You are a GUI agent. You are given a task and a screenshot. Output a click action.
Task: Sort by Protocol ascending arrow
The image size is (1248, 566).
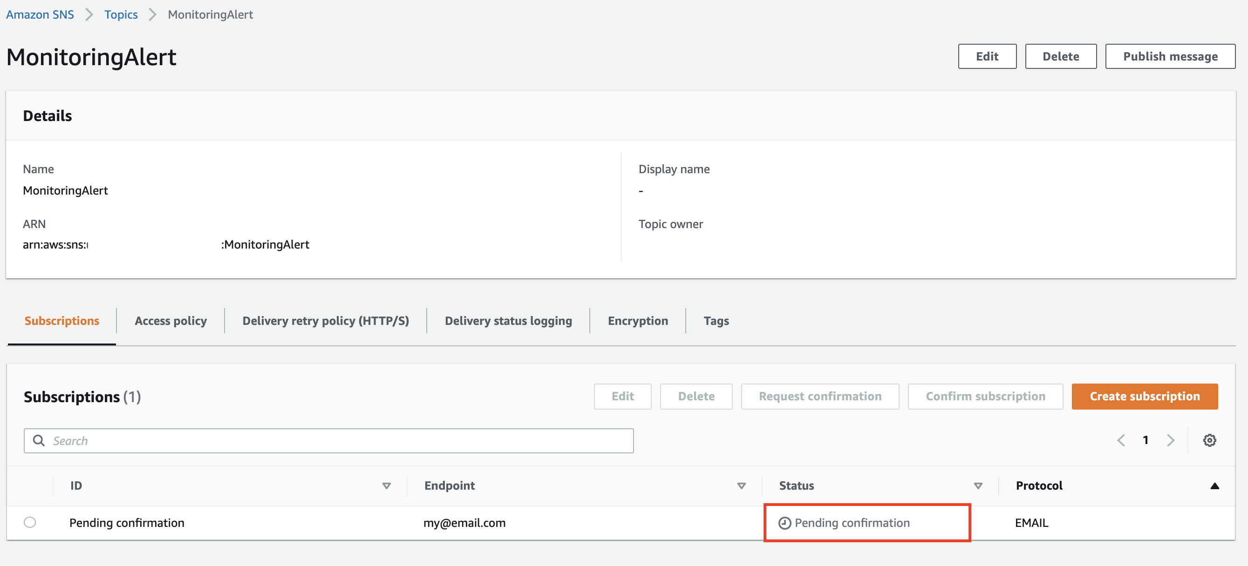pos(1214,485)
